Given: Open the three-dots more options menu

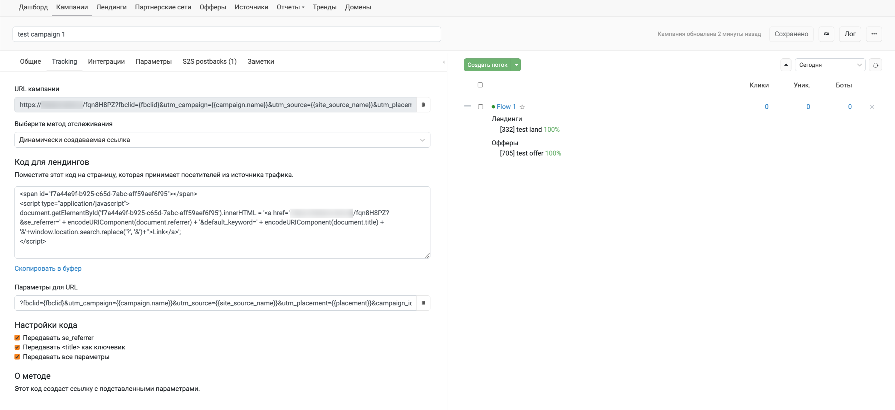Looking at the screenshot, I should 874,34.
